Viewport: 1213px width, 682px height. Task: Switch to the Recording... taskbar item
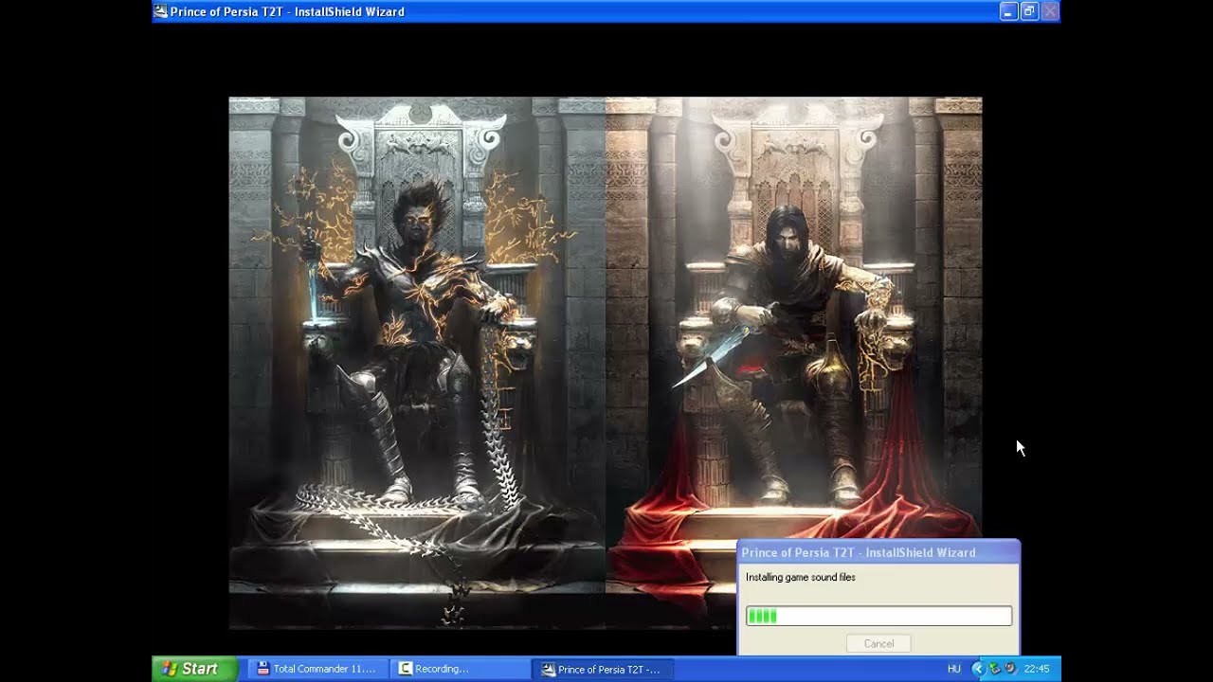click(x=460, y=669)
